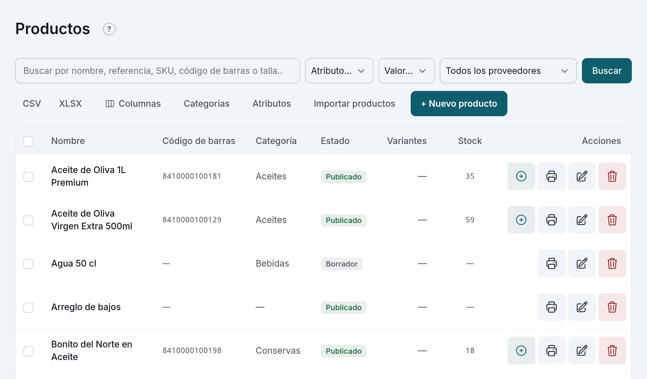
Task: Check the Bonito del Norte en Aceite row
Action: click(28, 351)
